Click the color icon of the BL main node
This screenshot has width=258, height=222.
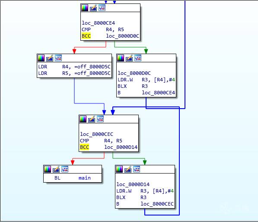tap(48, 169)
